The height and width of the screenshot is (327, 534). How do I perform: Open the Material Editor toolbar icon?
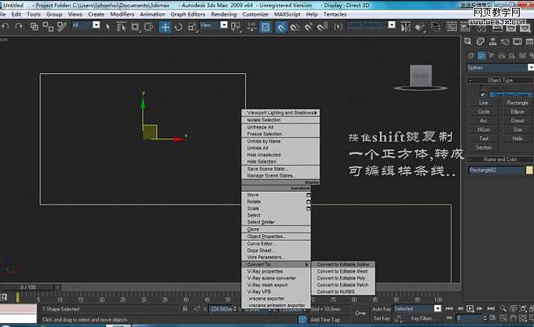481,28
